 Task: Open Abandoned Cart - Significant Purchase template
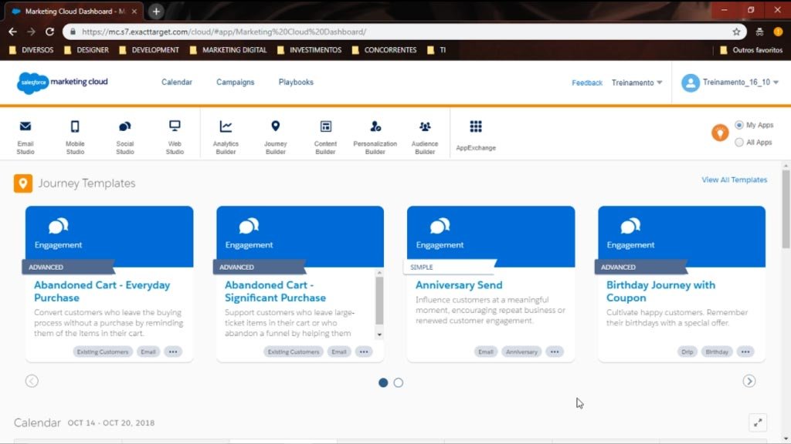(x=276, y=291)
